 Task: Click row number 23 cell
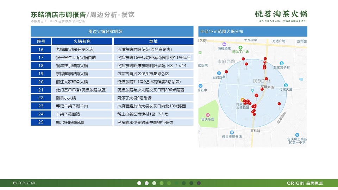41,106
